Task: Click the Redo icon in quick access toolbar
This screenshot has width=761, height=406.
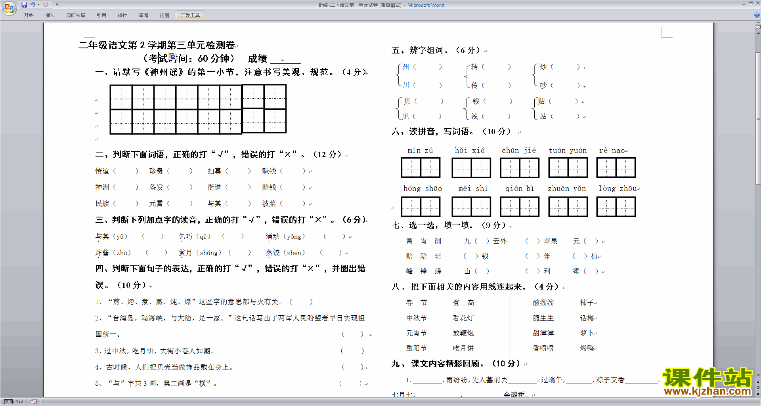Action: click(46, 5)
